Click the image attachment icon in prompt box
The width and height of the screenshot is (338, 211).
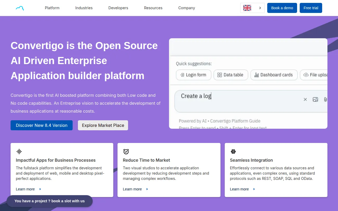[x=315, y=99]
